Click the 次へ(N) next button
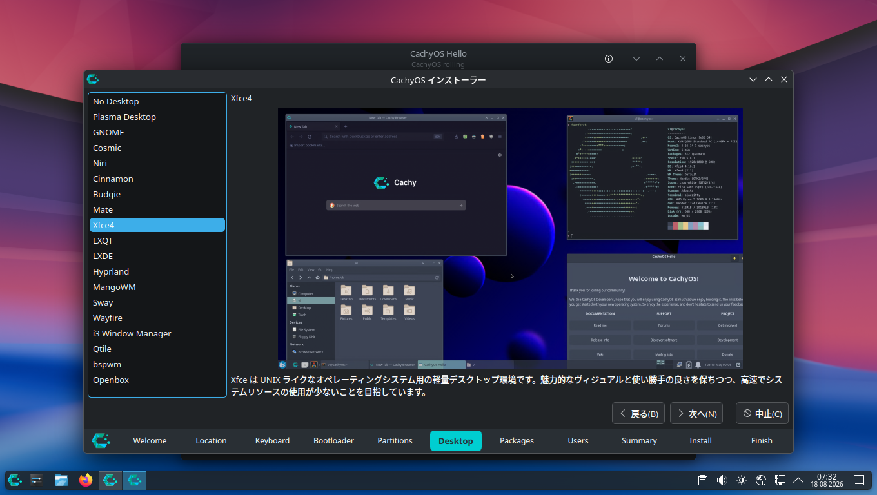The width and height of the screenshot is (877, 495). click(696, 414)
